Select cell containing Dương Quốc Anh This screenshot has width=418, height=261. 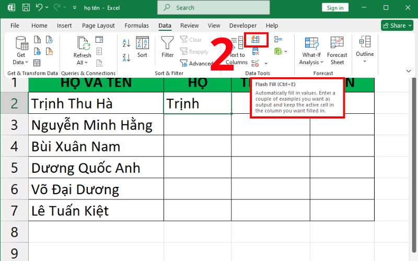click(x=96, y=167)
